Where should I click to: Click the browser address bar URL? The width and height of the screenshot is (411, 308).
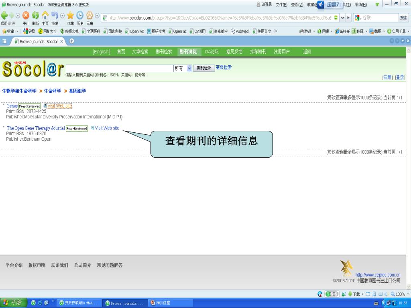(220, 18)
